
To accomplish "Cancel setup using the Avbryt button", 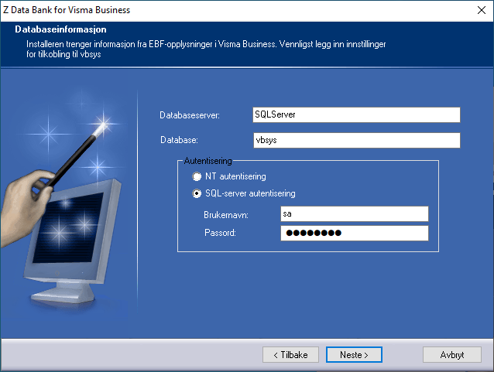I will [451, 355].
